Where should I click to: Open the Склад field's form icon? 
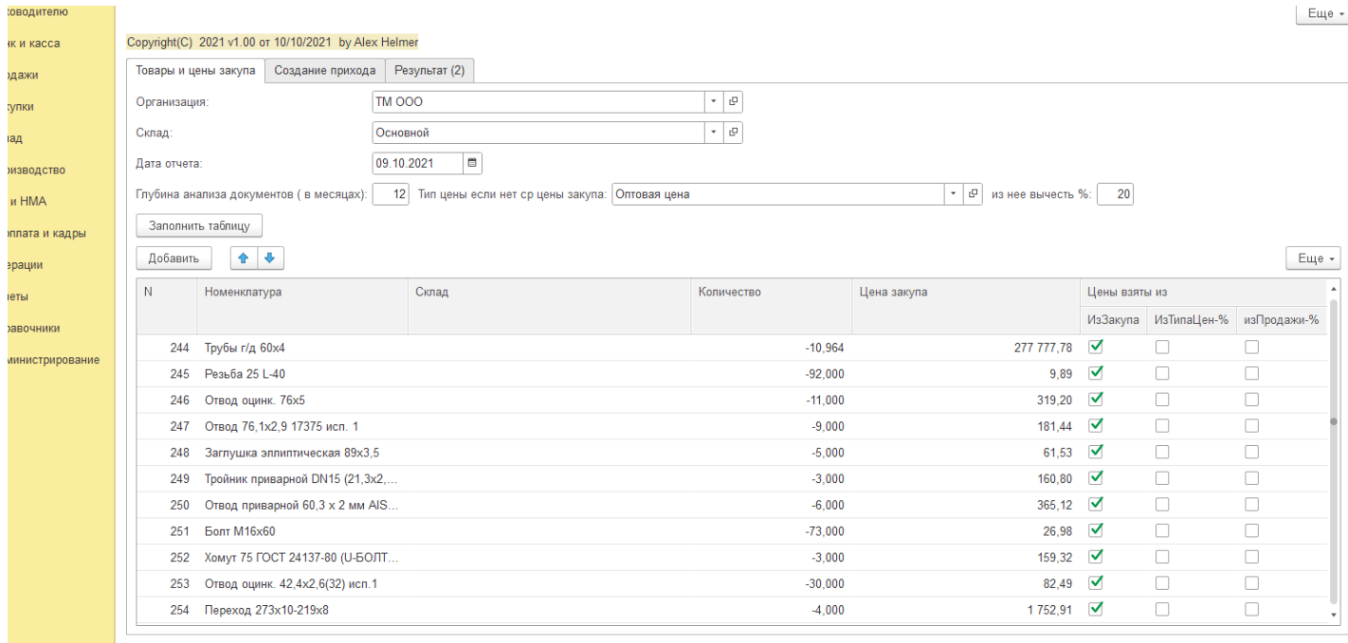[x=733, y=133]
